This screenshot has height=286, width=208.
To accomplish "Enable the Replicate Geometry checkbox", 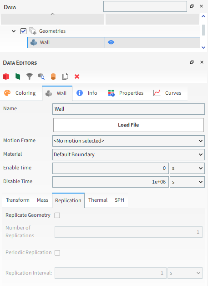I will coord(57,215).
